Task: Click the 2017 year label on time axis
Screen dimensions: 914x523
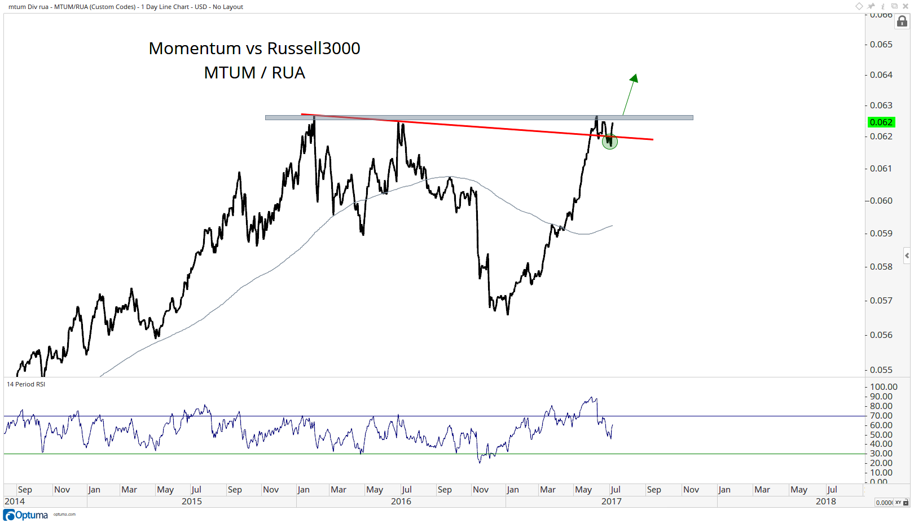Action: pyautogui.click(x=612, y=501)
